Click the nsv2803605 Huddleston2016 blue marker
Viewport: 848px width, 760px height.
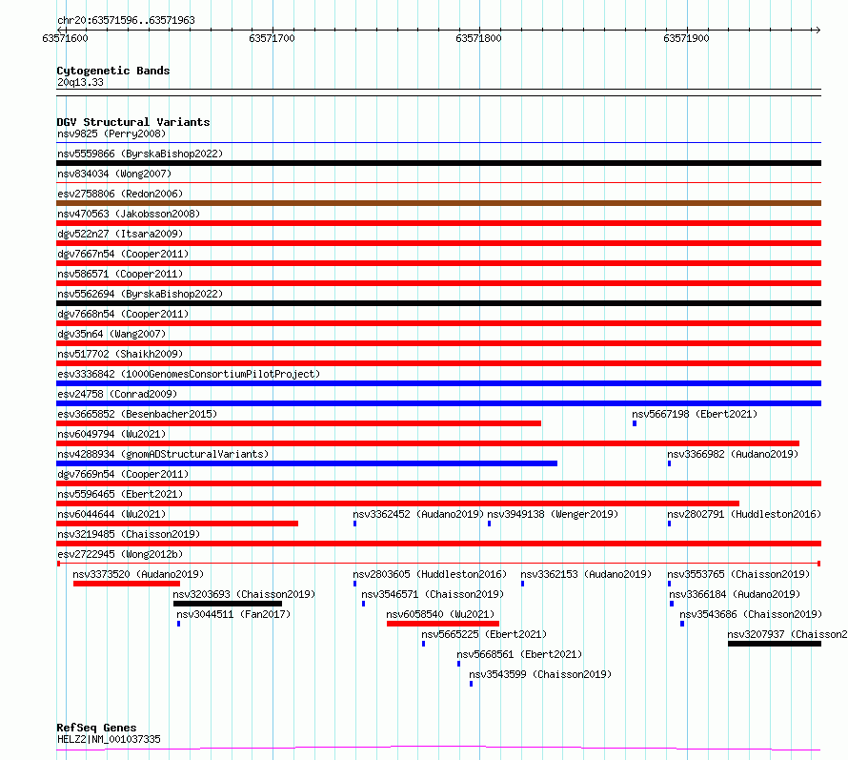coord(354,584)
